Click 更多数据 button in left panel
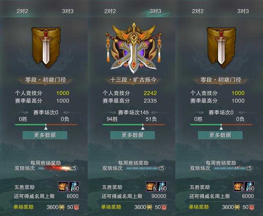Screen dimensions: 263x216 click(x=45, y=135)
